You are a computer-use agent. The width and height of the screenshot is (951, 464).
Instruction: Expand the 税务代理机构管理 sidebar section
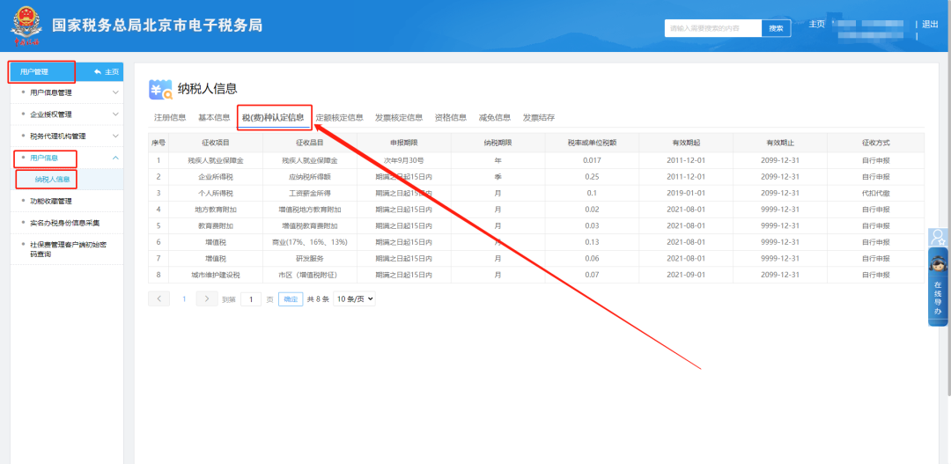tap(114, 136)
